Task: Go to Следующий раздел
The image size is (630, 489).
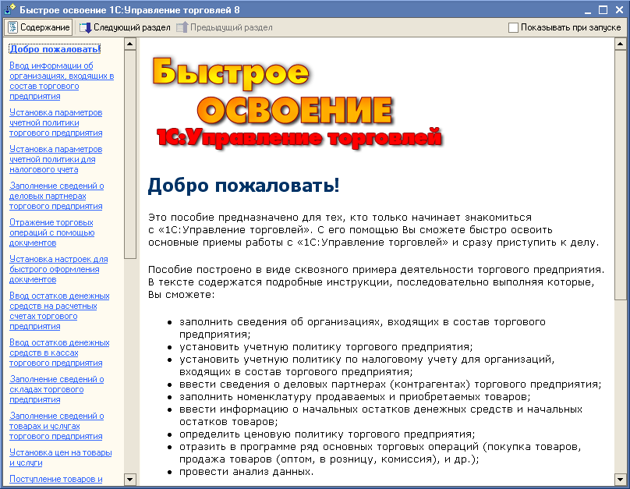Action: click(x=125, y=27)
